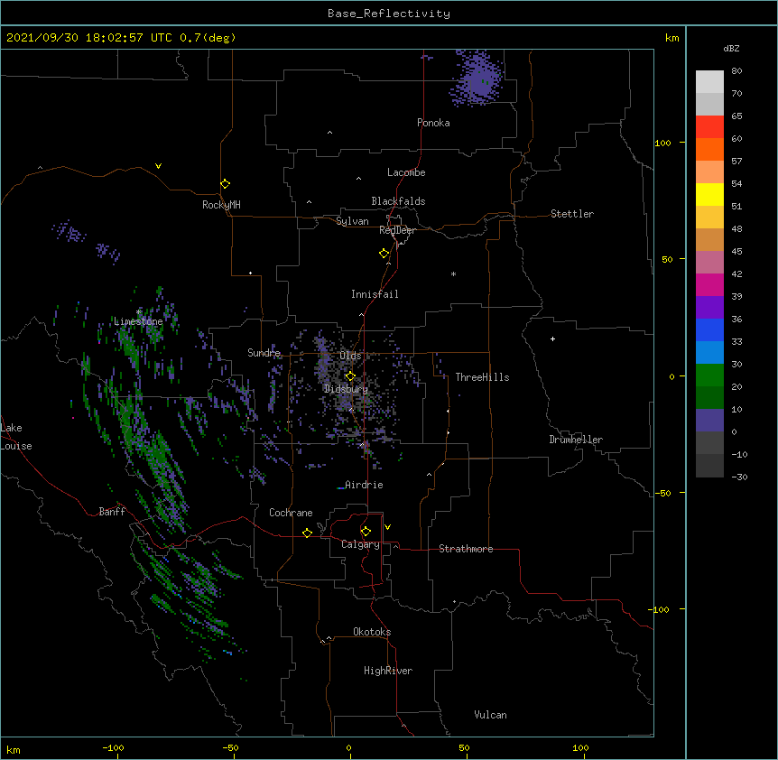Click the Cochrane label
Viewport: 778px width, 760px height.
pos(291,513)
